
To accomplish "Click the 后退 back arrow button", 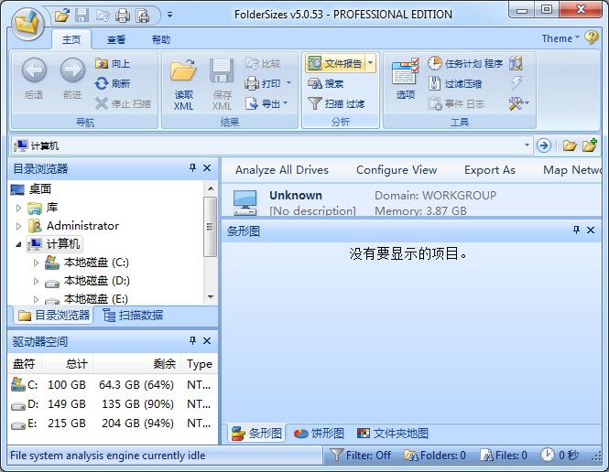I will click(34, 79).
